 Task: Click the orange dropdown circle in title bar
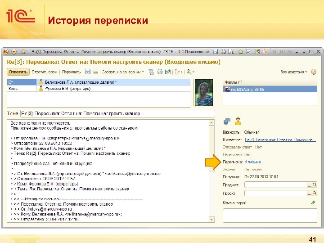[x=14, y=52]
